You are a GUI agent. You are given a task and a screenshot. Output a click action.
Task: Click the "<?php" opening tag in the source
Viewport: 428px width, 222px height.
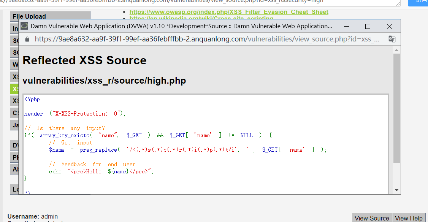[x=32, y=99]
